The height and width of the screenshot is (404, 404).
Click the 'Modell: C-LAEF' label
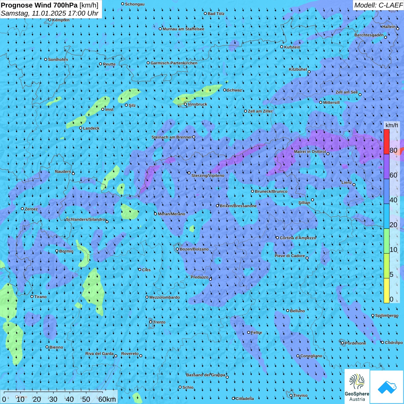click(x=378, y=5)
